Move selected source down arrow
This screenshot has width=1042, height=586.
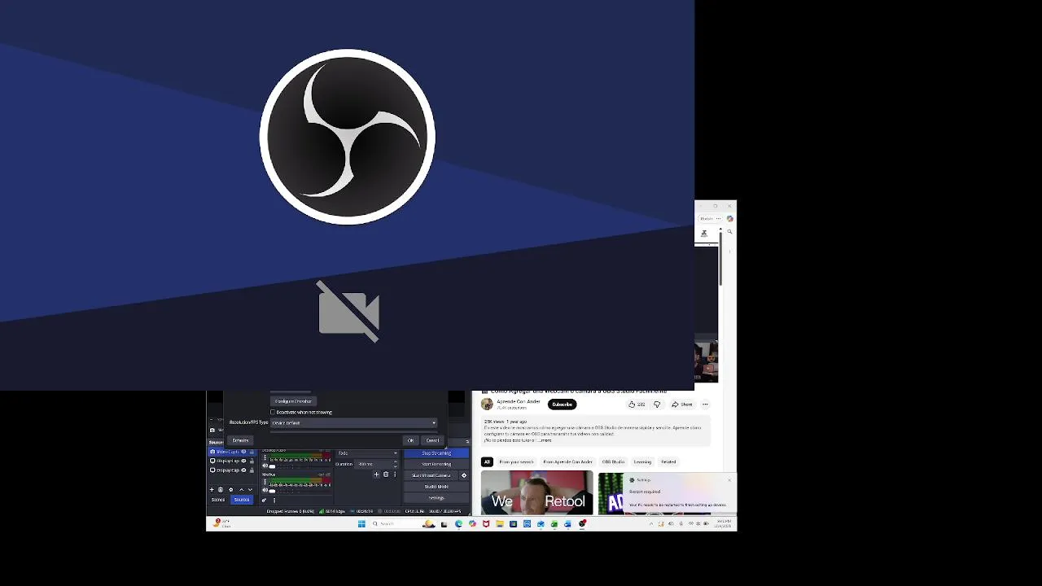tap(250, 489)
